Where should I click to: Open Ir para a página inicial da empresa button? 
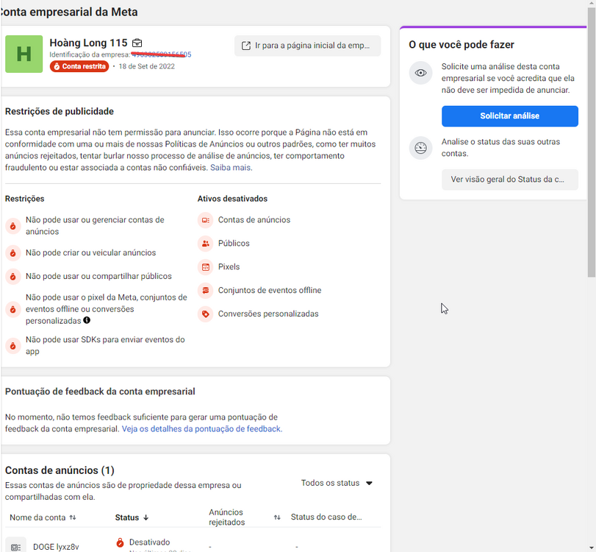[x=307, y=46]
